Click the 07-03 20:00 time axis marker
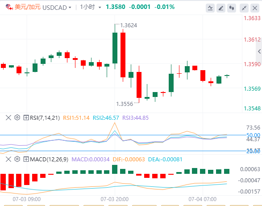The width and height of the screenshot is (262, 206). [115, 199]
